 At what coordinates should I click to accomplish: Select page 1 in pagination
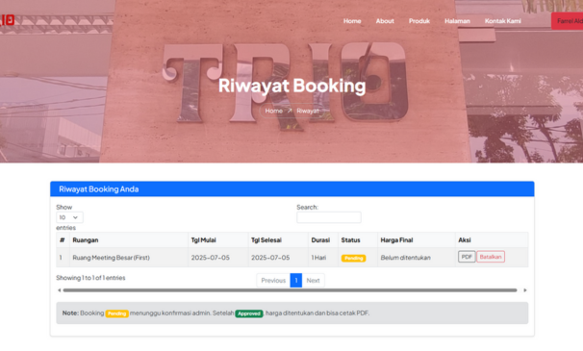(x=296, y=281)
